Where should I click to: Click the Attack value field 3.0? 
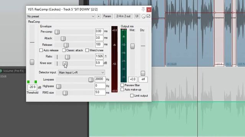[x=99, y=38]
